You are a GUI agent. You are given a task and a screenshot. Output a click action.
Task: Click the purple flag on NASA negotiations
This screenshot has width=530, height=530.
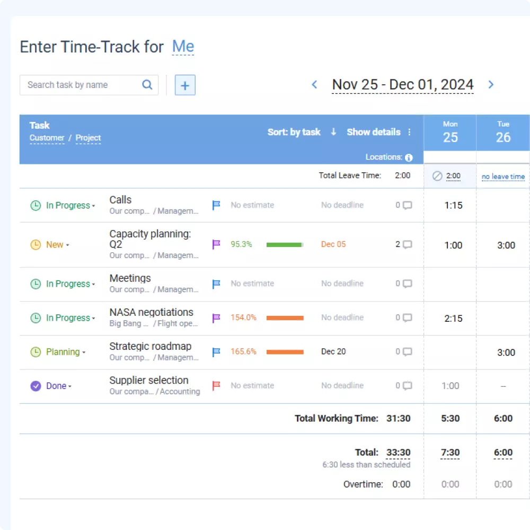pos(216,318)
